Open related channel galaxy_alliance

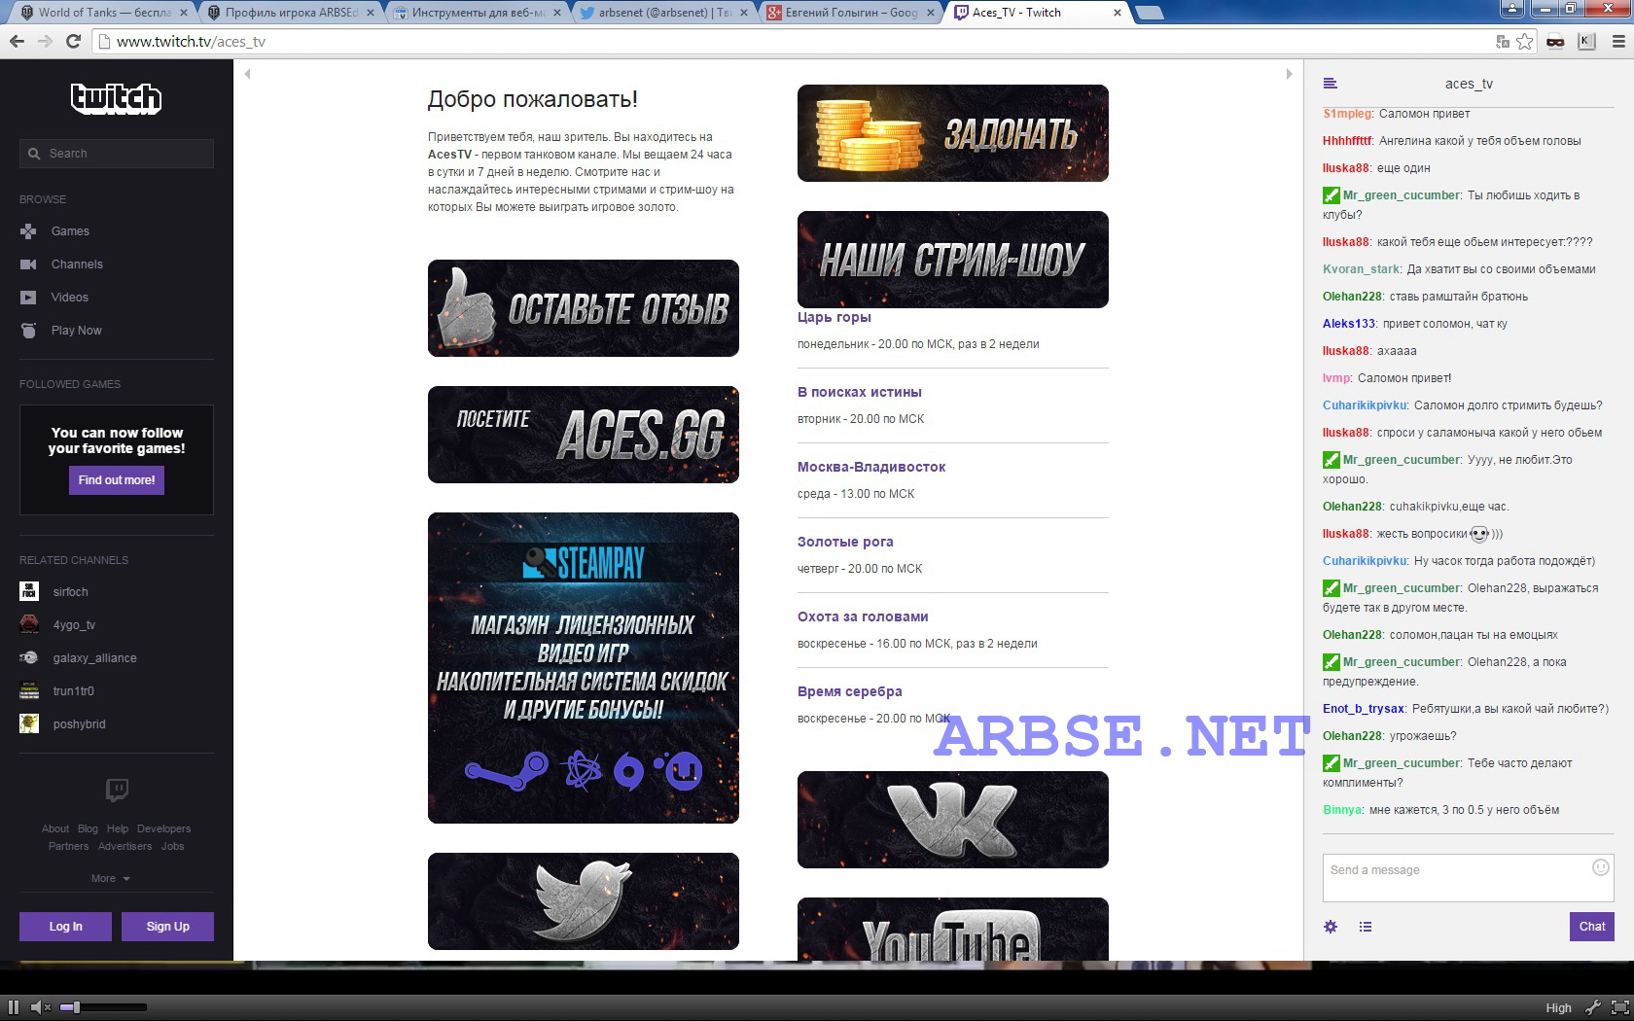pos(94,658)
